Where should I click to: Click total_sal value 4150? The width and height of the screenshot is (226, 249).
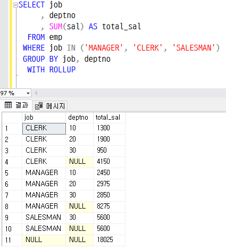click(x=109, y=162)
